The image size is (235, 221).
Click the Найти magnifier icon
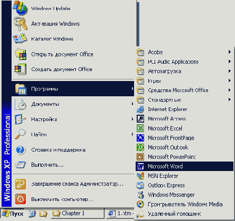pyautogui.click(x=21, y=134)
